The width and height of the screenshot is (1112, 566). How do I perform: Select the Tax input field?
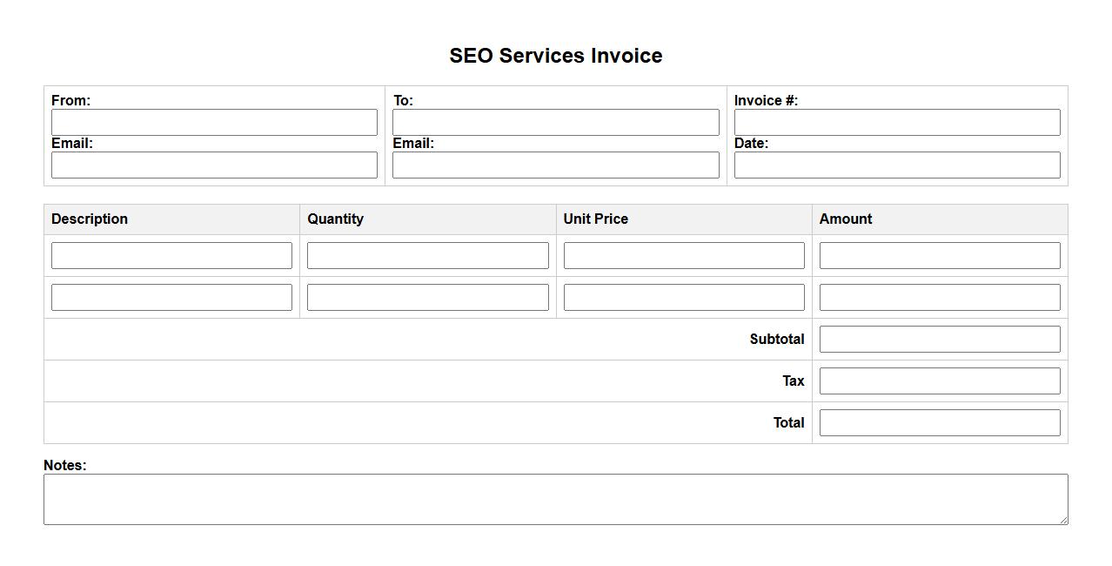click(x=940, y=381)
